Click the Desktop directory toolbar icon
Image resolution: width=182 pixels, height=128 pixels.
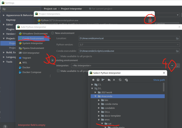pyautogui.click(x=98, y=80)
